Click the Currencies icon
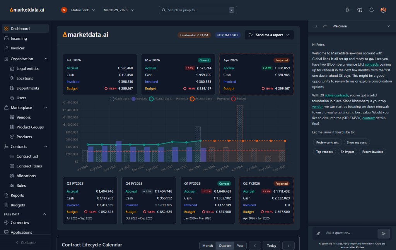 [x=6, y=223]
